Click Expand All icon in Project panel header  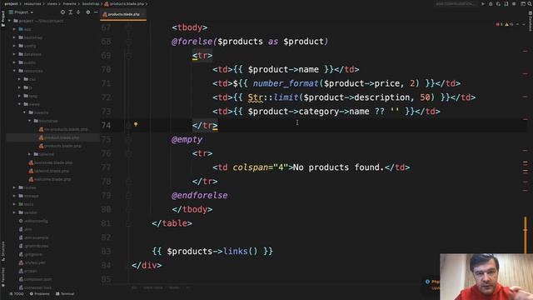[70, 12]
